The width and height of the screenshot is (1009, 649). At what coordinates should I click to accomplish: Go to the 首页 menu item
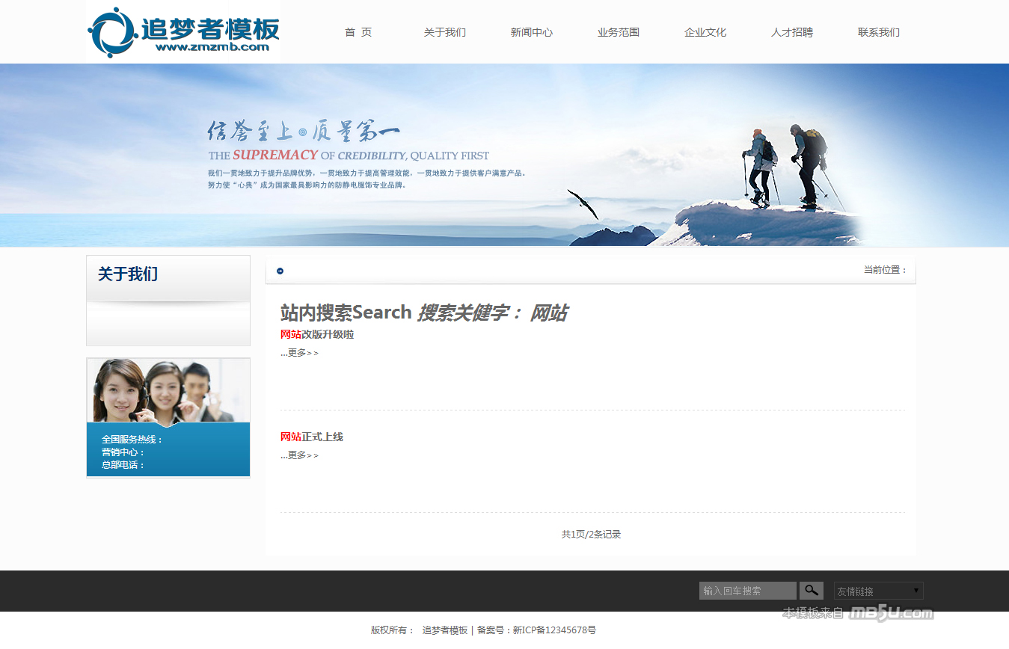click(358, 32)
